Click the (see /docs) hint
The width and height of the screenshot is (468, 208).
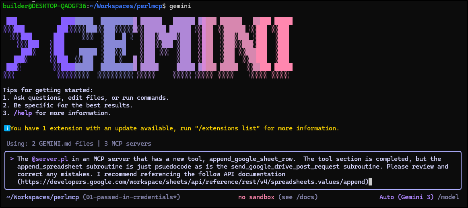(x=298, y=197)
